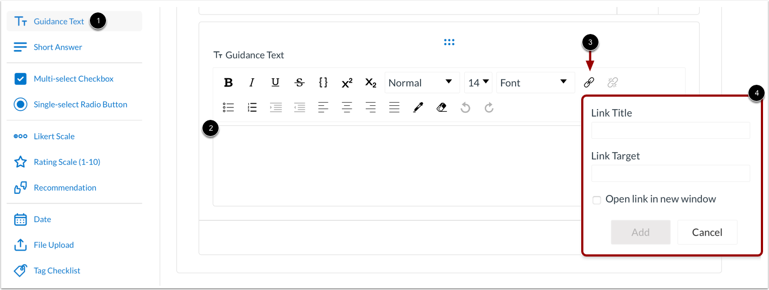Screen dimensions: 769x290
Task: Apply subscript formatting
Action: [x=371, y=83]
